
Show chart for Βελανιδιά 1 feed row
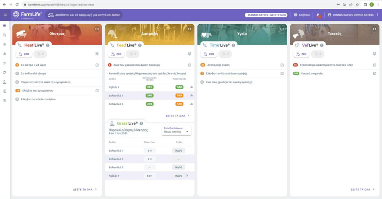[191, 96]
